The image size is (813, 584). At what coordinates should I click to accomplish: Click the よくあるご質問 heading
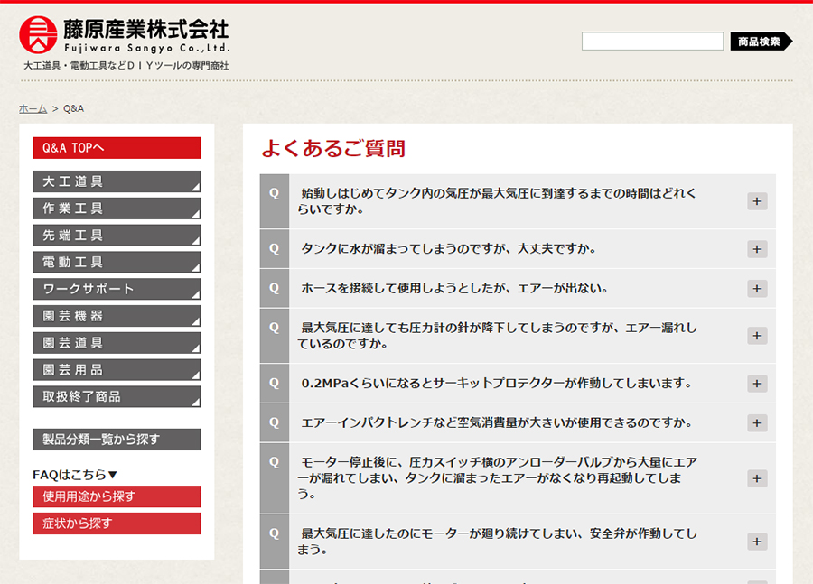(x=333, y=148)
